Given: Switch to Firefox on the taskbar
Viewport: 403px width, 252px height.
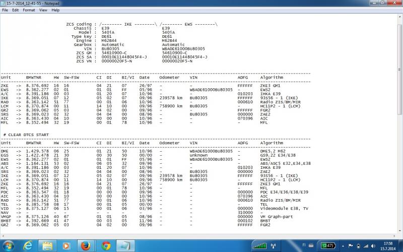Looking at the screenshot, I should (x=86, y=246).
